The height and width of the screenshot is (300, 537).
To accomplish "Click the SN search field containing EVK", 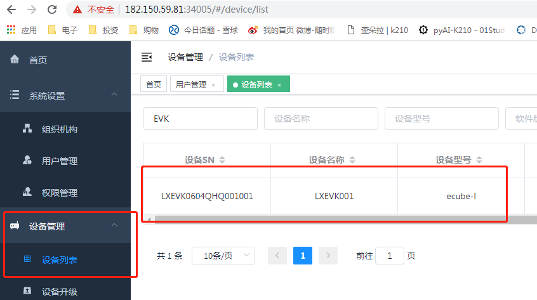I will (x=201, y=119).
